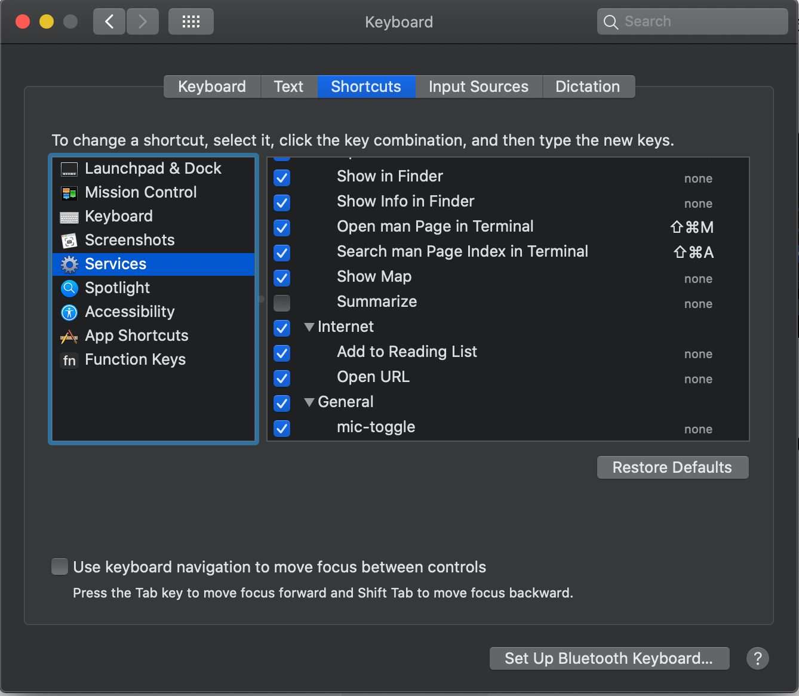Switch to the Text tab
The image size is (799, 696).
pos(288,87)
